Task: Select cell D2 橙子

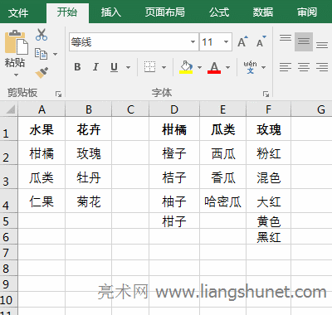Action: point(174,153)
